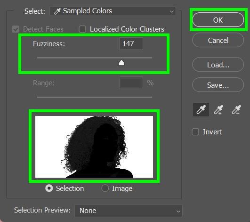The width and height of the screenshot is (250, 222).
Task: Click the Fuzziness value field
Action: [x=131, y=43]
